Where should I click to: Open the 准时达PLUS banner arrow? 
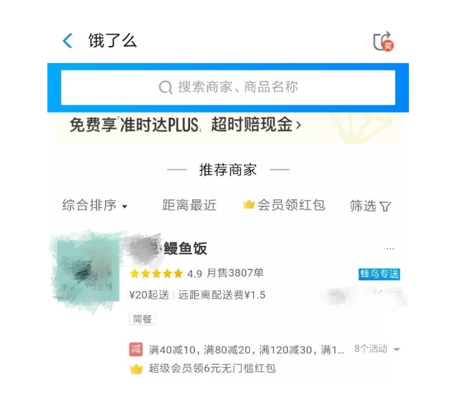coord(298,125)
